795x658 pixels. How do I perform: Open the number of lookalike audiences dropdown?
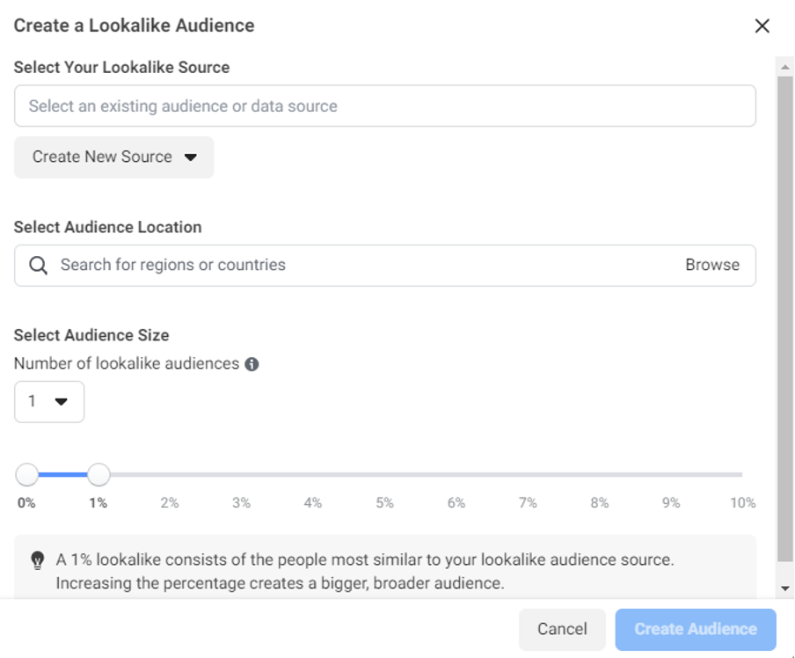click(48, 400)
